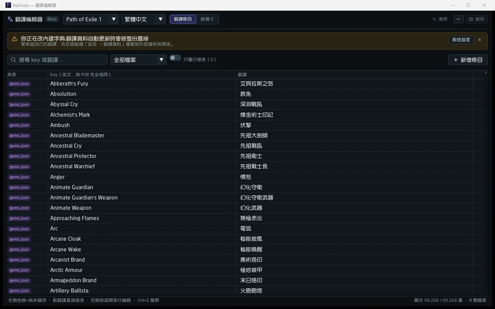Viewport: 495px width, 309px height.
Task: Click the Approaching Flames key
Action: [75, 218]
